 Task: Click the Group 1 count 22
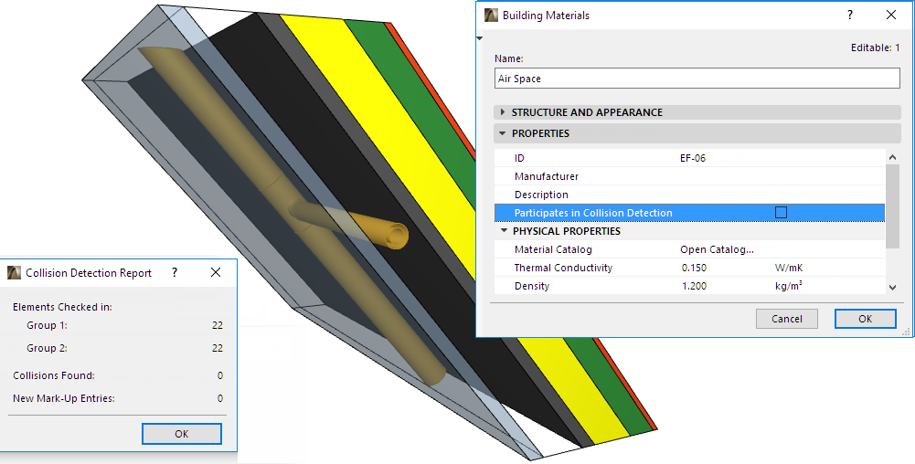pos(217,325)
